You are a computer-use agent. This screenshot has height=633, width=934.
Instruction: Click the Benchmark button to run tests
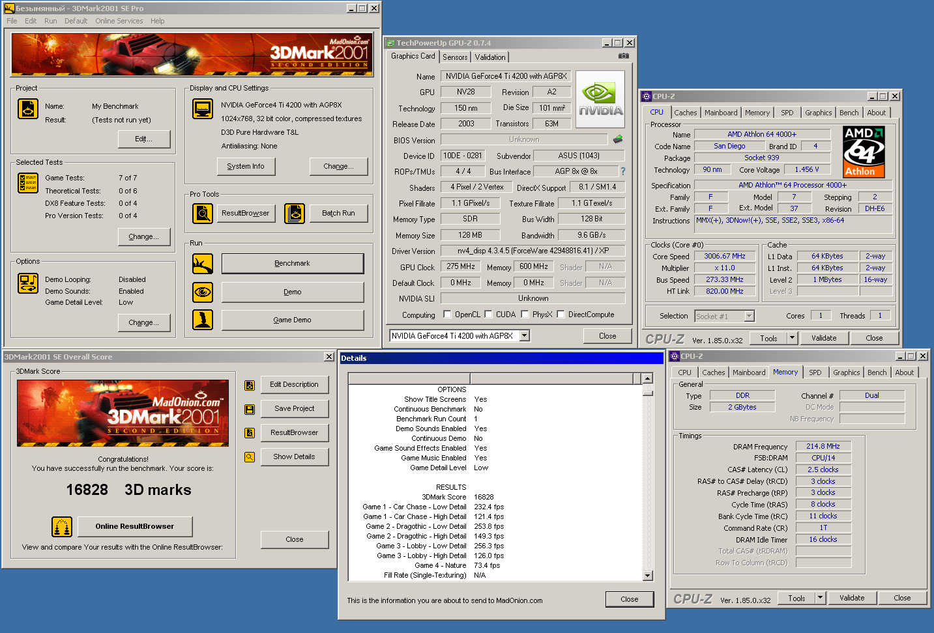click(x=293, y=264)
